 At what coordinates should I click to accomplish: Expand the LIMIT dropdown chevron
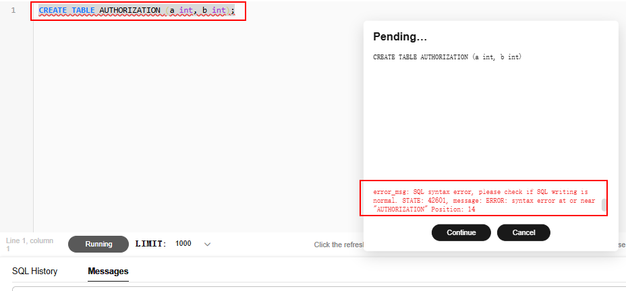tap(207, 244)
